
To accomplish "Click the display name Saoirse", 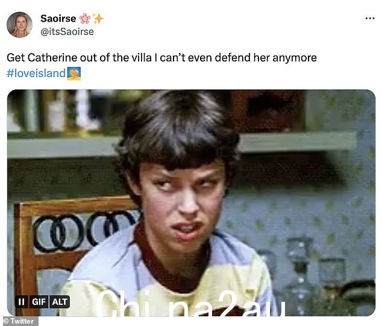I will [x=58, y=19].
